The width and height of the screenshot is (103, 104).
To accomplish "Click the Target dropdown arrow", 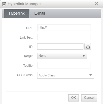I will coord(84,56).
